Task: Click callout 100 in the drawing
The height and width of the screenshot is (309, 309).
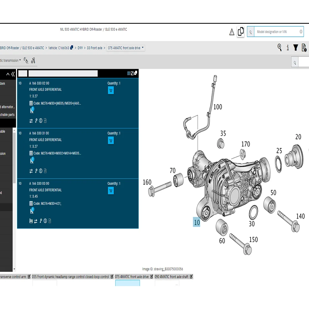Action: tap(218, 107)
